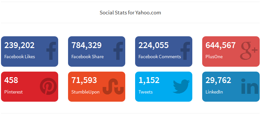Image resolution: width=262 pixels, height=119 pixels.
Task: Click the Twitter bird icon
Action: (181, 86)
